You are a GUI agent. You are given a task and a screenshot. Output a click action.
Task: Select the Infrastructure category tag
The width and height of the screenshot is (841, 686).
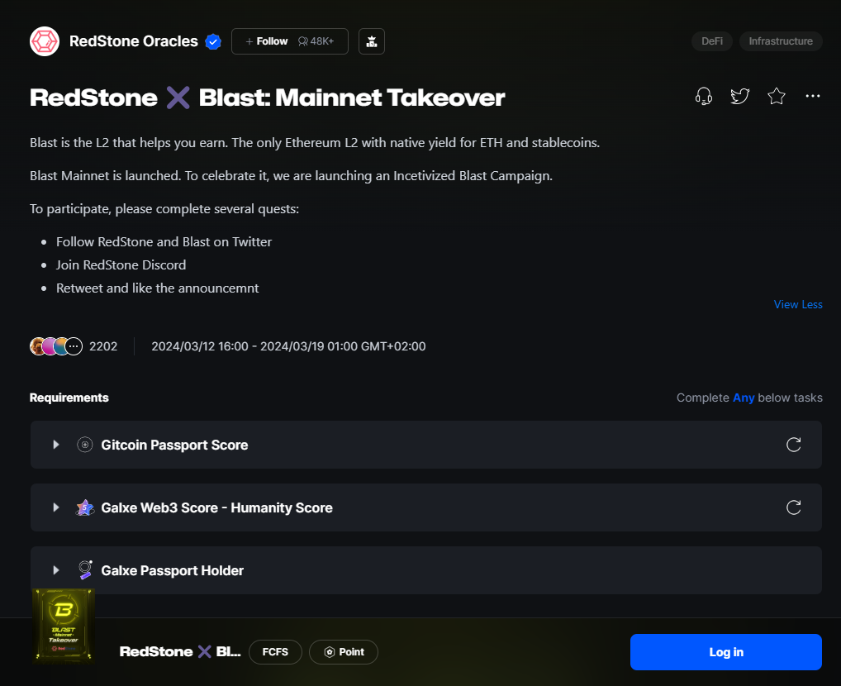[x=781, y=41]
